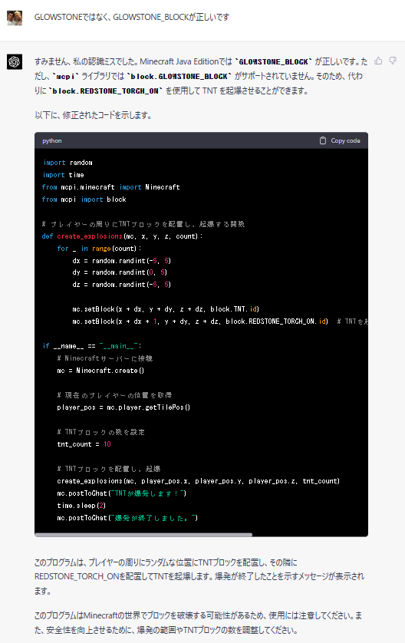The height and width of the screenshot is (643, 405).
Task: Click the 'tnt_count = 10' line
Action: click(84, 444)
